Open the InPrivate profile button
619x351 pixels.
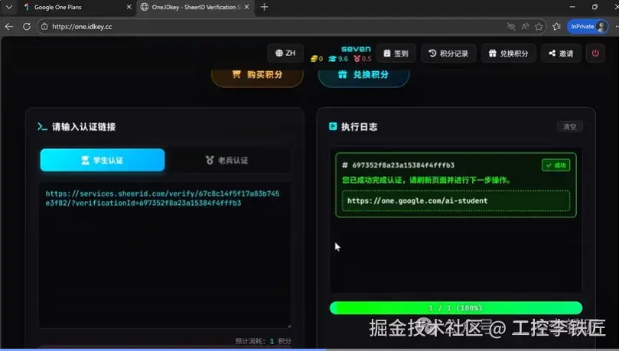click(588, 27)
